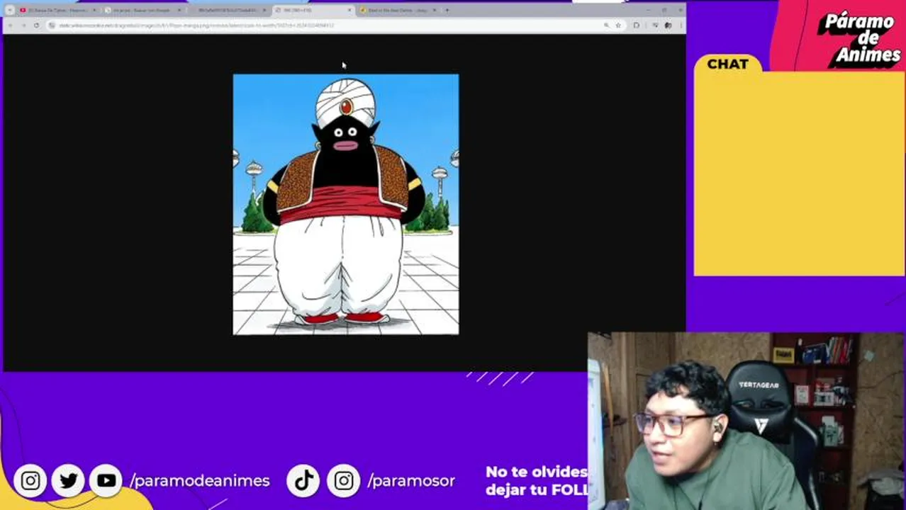Click the Instagram icon next to /paramosor

(344, 481)
